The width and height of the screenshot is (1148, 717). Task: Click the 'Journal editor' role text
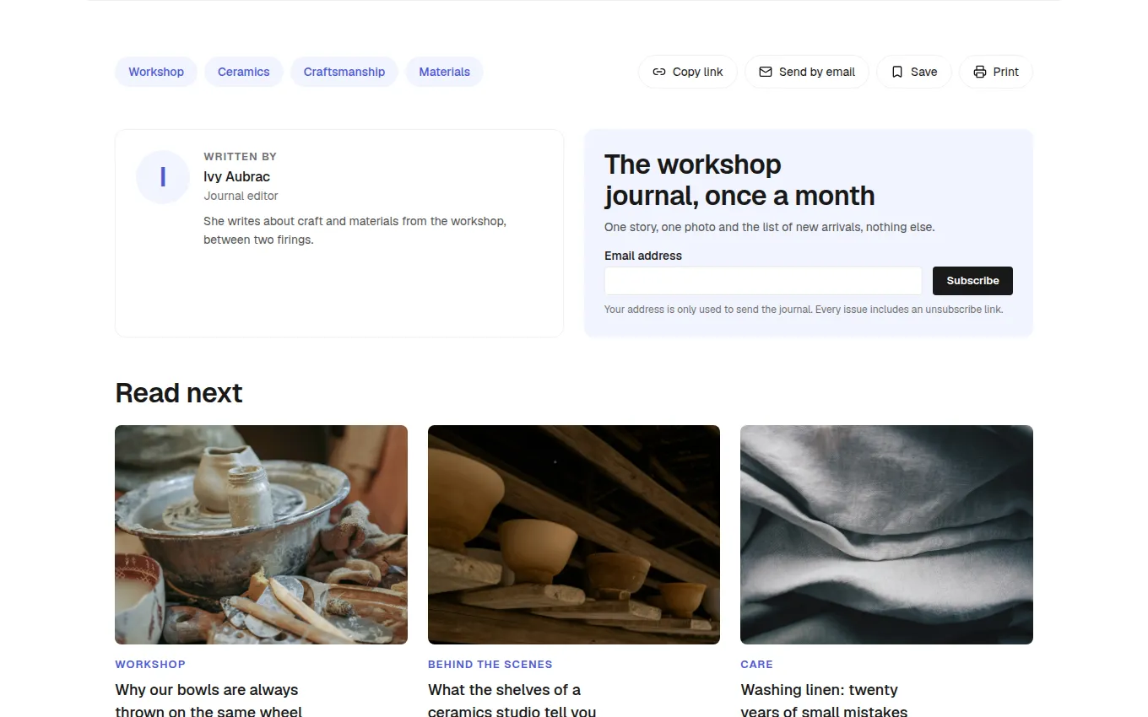point(241,196)
